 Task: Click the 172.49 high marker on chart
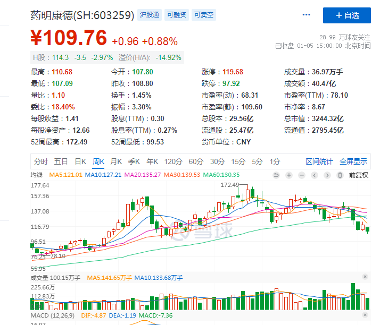(x=230, y=185)
